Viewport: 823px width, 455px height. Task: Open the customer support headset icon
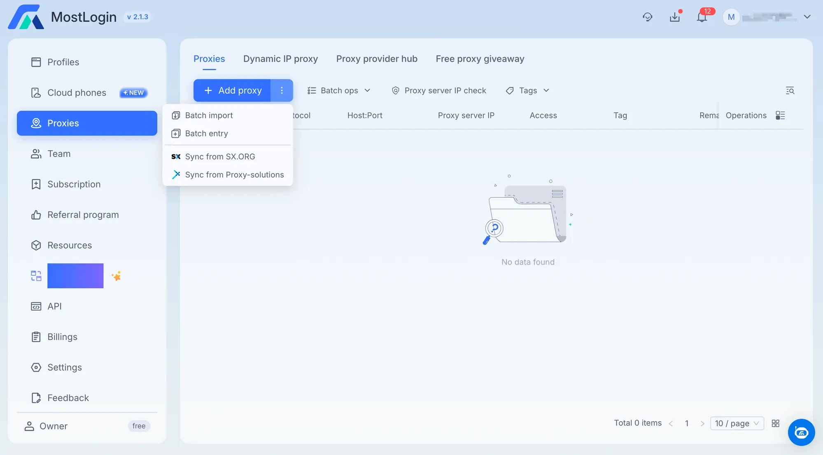point(647,16)
